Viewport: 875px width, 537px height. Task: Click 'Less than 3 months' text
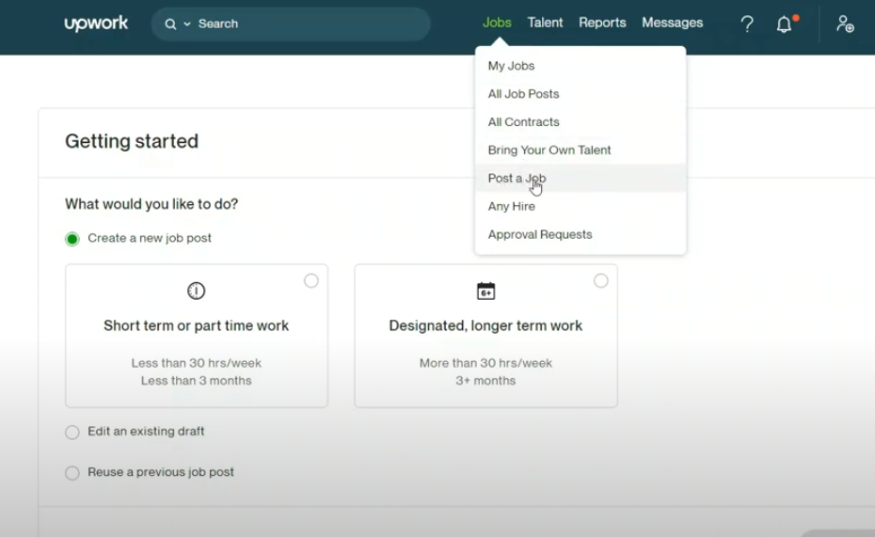pyautogui.click(x=197, y=380)
